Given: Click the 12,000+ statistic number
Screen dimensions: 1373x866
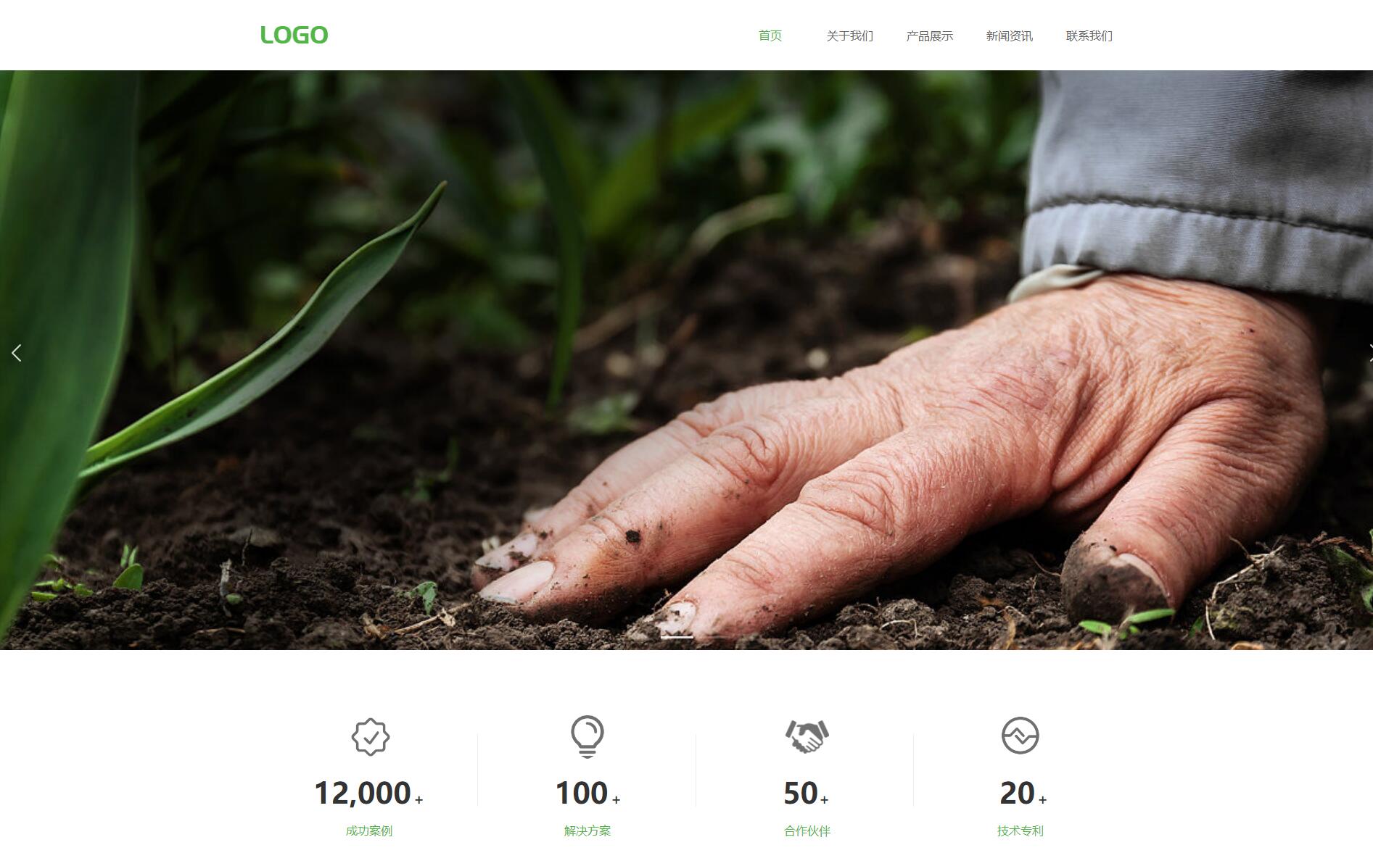Looking at the screenshot, I should pyautogui.click(x=368, y=793).
